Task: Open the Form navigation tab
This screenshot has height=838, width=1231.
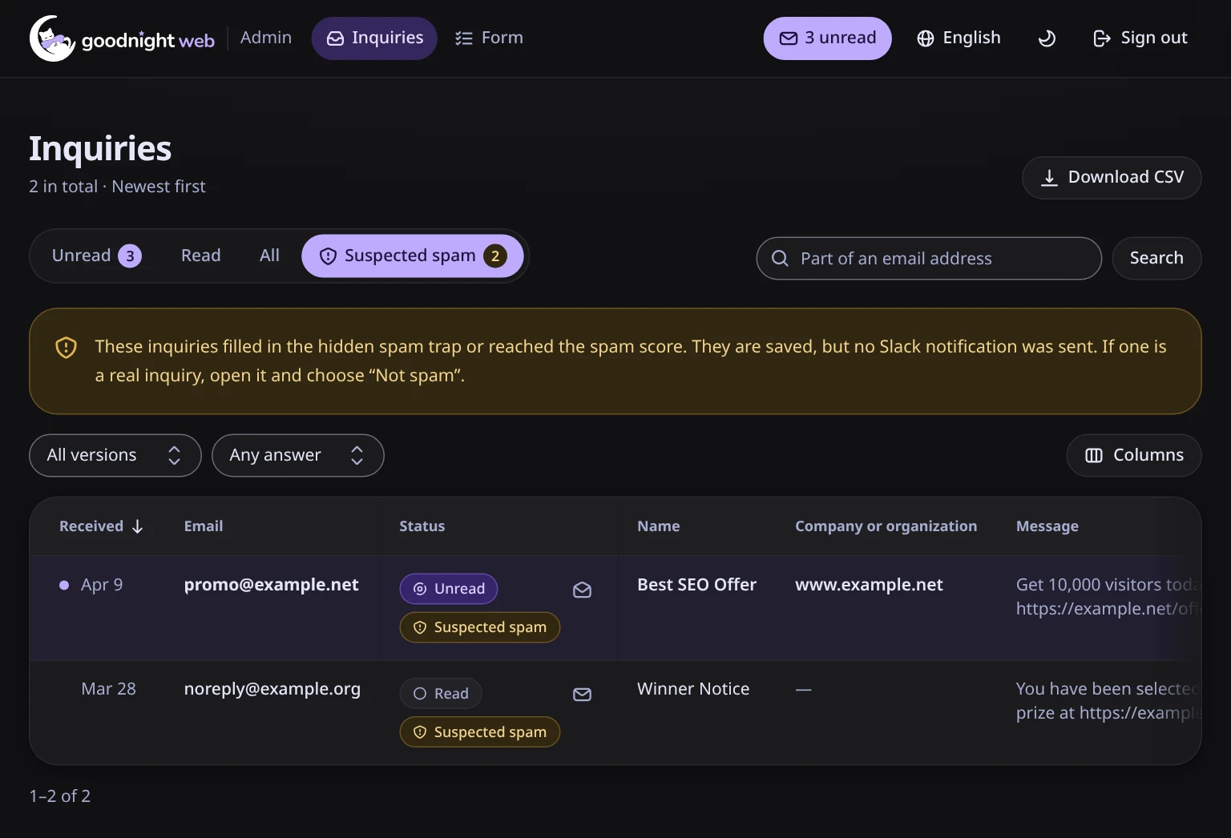Action: 489,38
